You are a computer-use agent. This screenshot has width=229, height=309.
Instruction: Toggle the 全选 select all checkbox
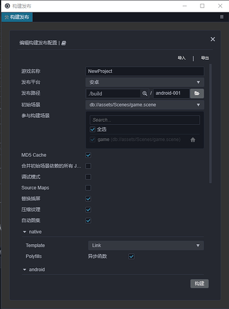click(92, 130)
